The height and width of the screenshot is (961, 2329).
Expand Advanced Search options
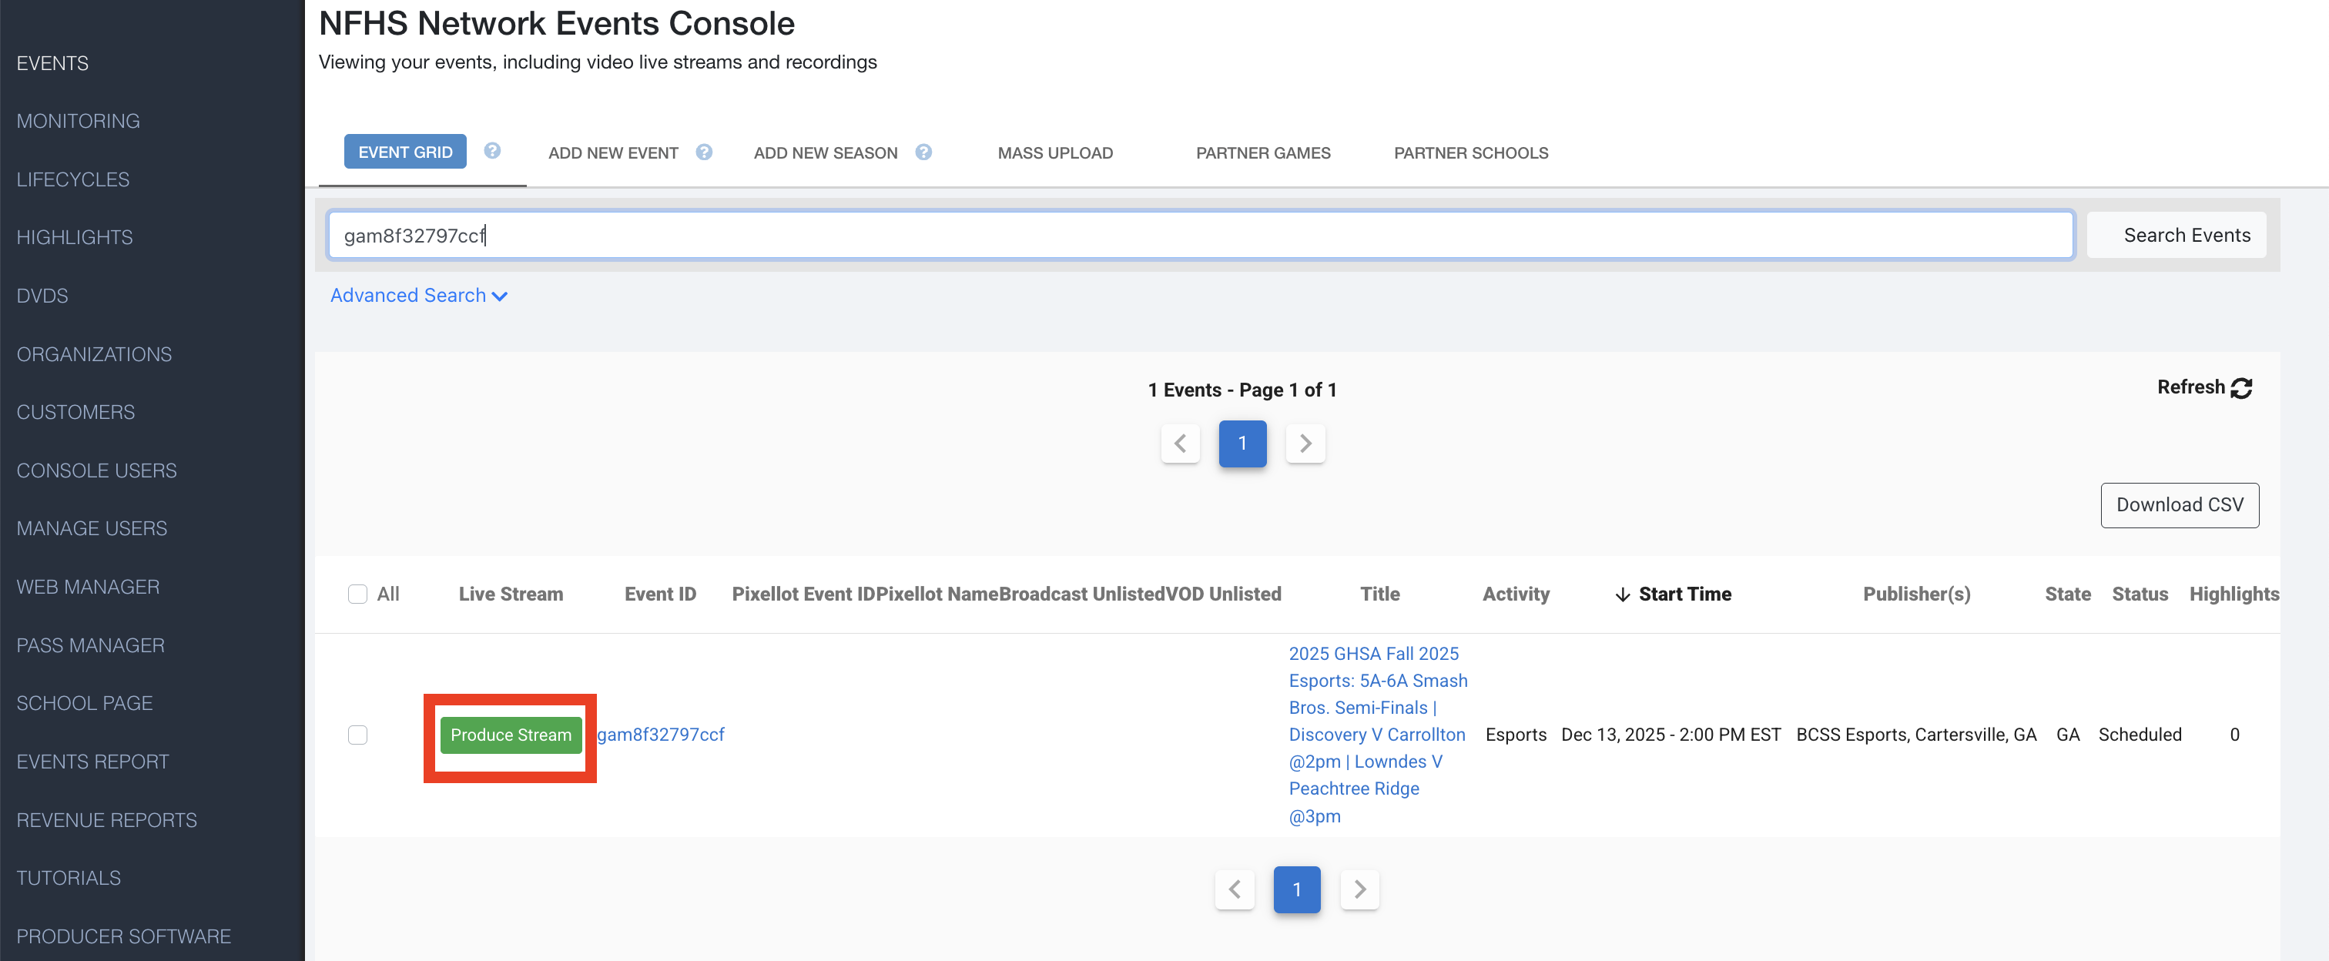pyautogui.click(x=419, y=296)
